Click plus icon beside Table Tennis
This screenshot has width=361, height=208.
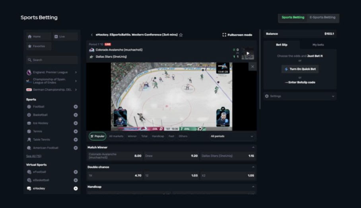76,140
